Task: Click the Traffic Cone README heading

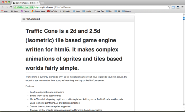Action: 74,49
